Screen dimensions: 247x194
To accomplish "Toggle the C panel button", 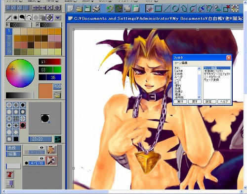I will point(14,8).
